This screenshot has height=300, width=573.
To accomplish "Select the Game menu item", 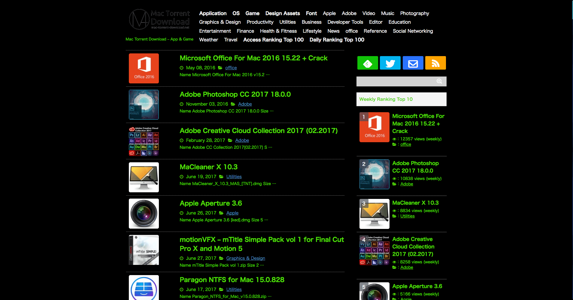I will tap(252, 13).
